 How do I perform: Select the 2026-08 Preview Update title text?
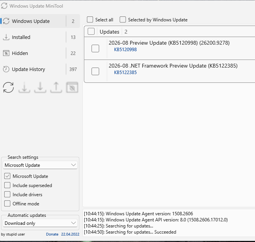tap(169, 43)
